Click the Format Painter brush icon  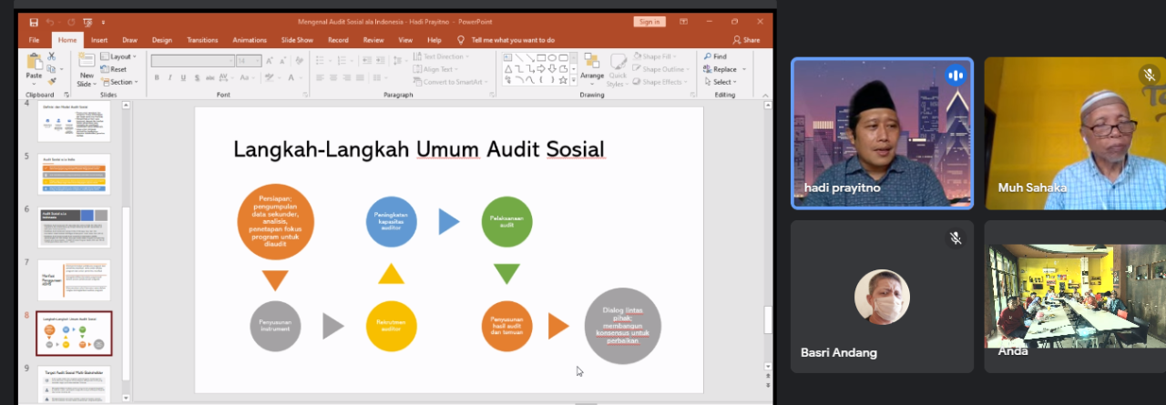coord(52,81)
